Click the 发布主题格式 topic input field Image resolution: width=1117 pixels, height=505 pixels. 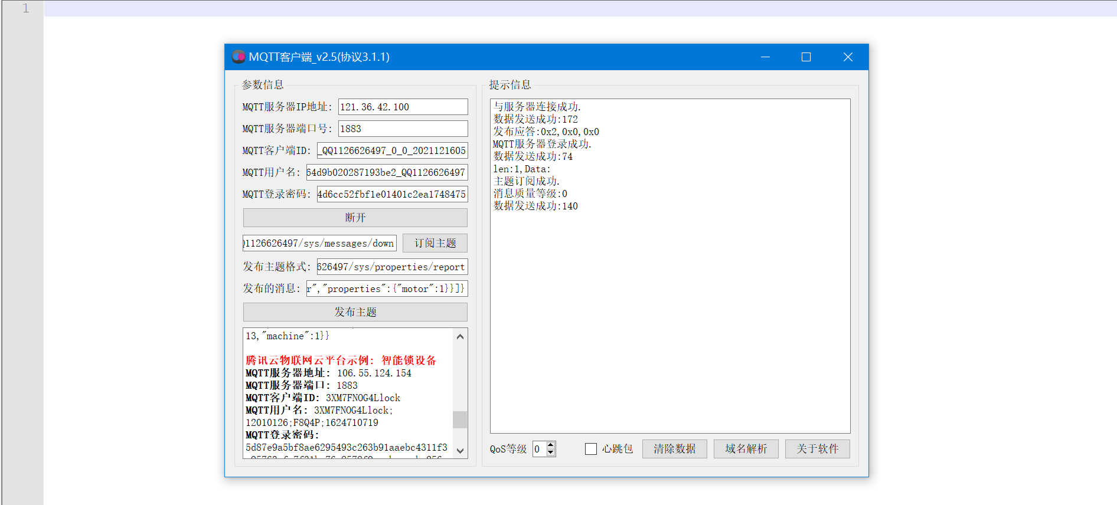[x=393, y=267]
